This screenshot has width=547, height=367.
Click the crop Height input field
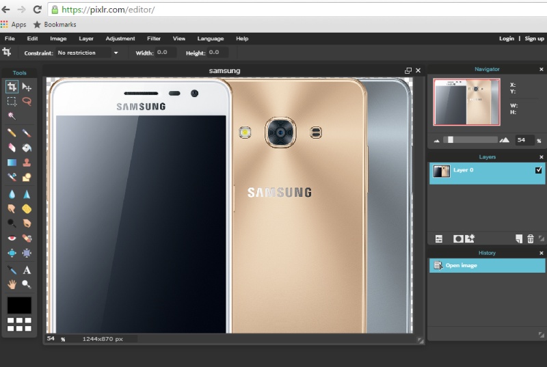[x=218, y=53]
